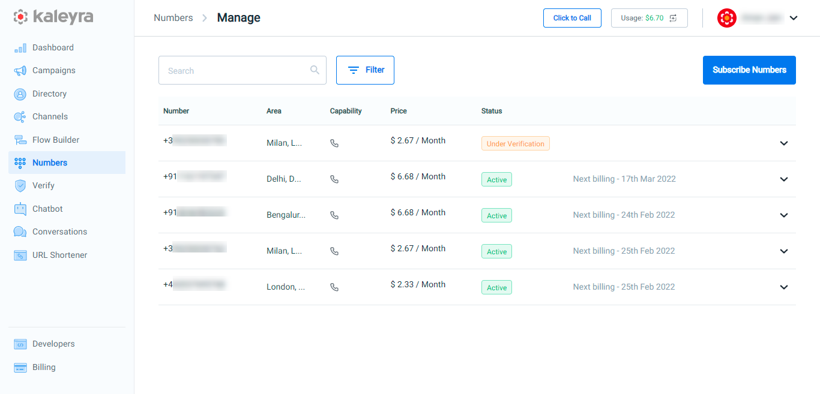Focus the Search input field
This screenshot has width=820, height=394.
[243, 70]
